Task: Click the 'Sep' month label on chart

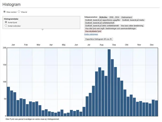Action: (x=114, y=45)
